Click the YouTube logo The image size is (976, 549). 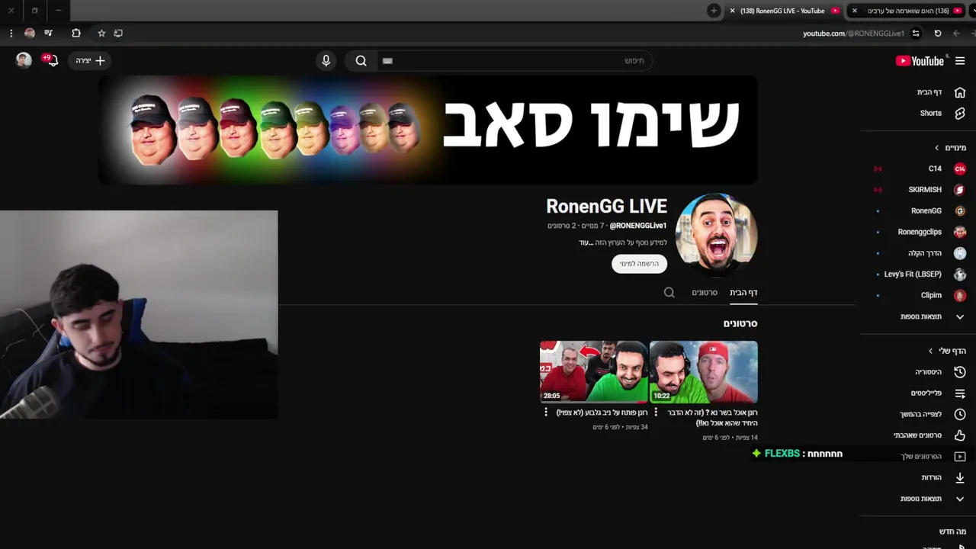point(920,61)
